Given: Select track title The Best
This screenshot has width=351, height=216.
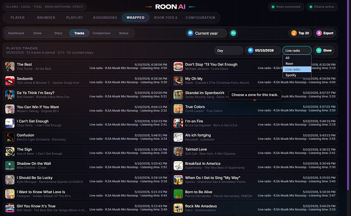Looking at the screenshot, I should (x=24, y=65).
